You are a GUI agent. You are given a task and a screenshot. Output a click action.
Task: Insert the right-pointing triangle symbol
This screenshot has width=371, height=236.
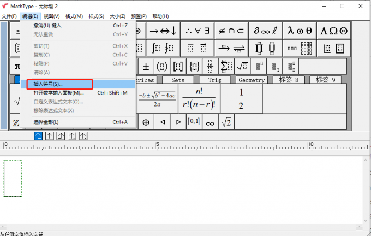(x=178, y=122)
